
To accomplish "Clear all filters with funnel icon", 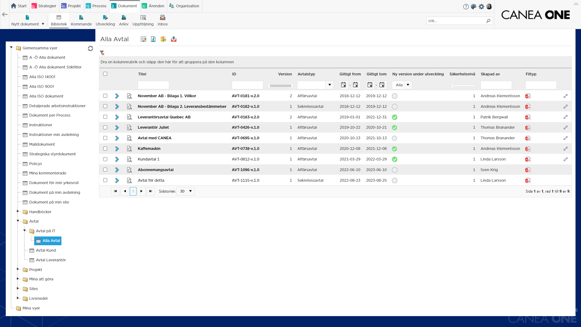I will point(102,53).
